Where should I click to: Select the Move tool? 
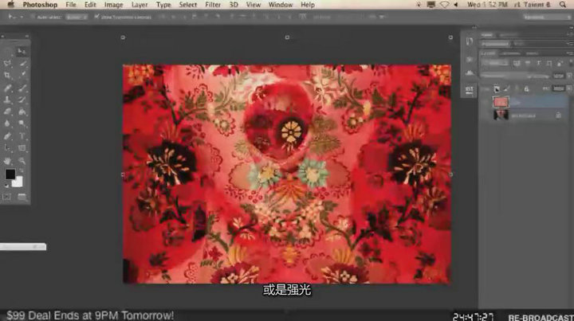22,51
